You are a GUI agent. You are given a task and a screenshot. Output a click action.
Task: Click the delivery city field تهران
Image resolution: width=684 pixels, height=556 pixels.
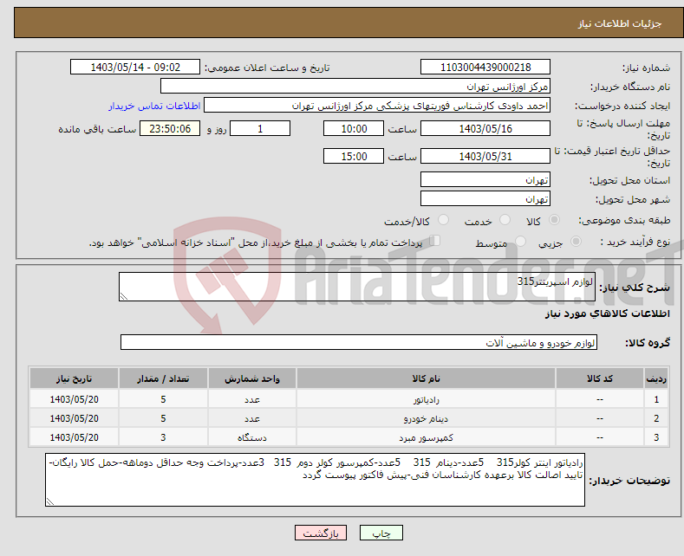pyautogui.click(x=485, y=198)
